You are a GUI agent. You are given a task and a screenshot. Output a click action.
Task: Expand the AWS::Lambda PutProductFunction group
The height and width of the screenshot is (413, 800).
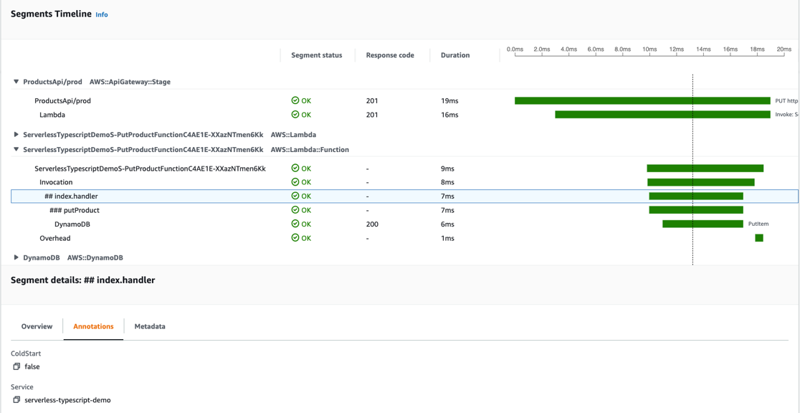click(16, 135)
